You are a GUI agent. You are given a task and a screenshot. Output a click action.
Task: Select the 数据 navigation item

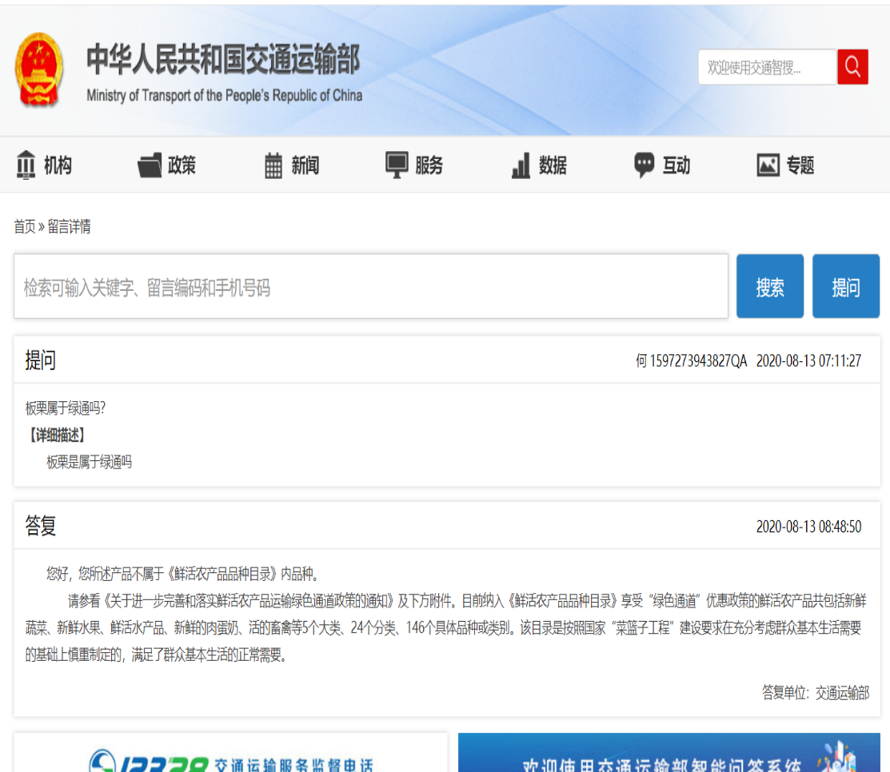[x=553, y=165]
